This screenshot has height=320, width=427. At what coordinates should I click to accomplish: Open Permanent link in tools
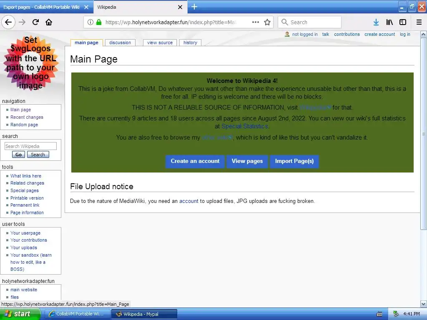coord(25,205)
